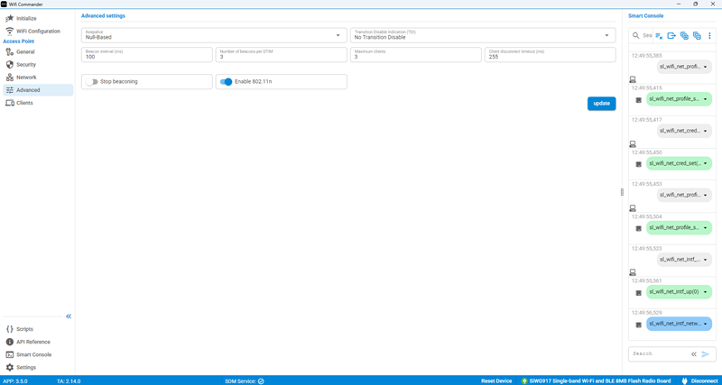Image resolution: width=722 pixels, height=385 pixels.
Task: Click the Access Point section label
Action: [x=19, y=41]
